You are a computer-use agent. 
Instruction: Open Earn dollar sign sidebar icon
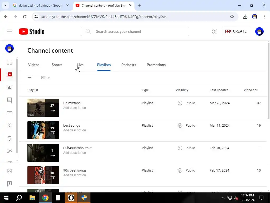pyautogui.click(x=9, y=138)
